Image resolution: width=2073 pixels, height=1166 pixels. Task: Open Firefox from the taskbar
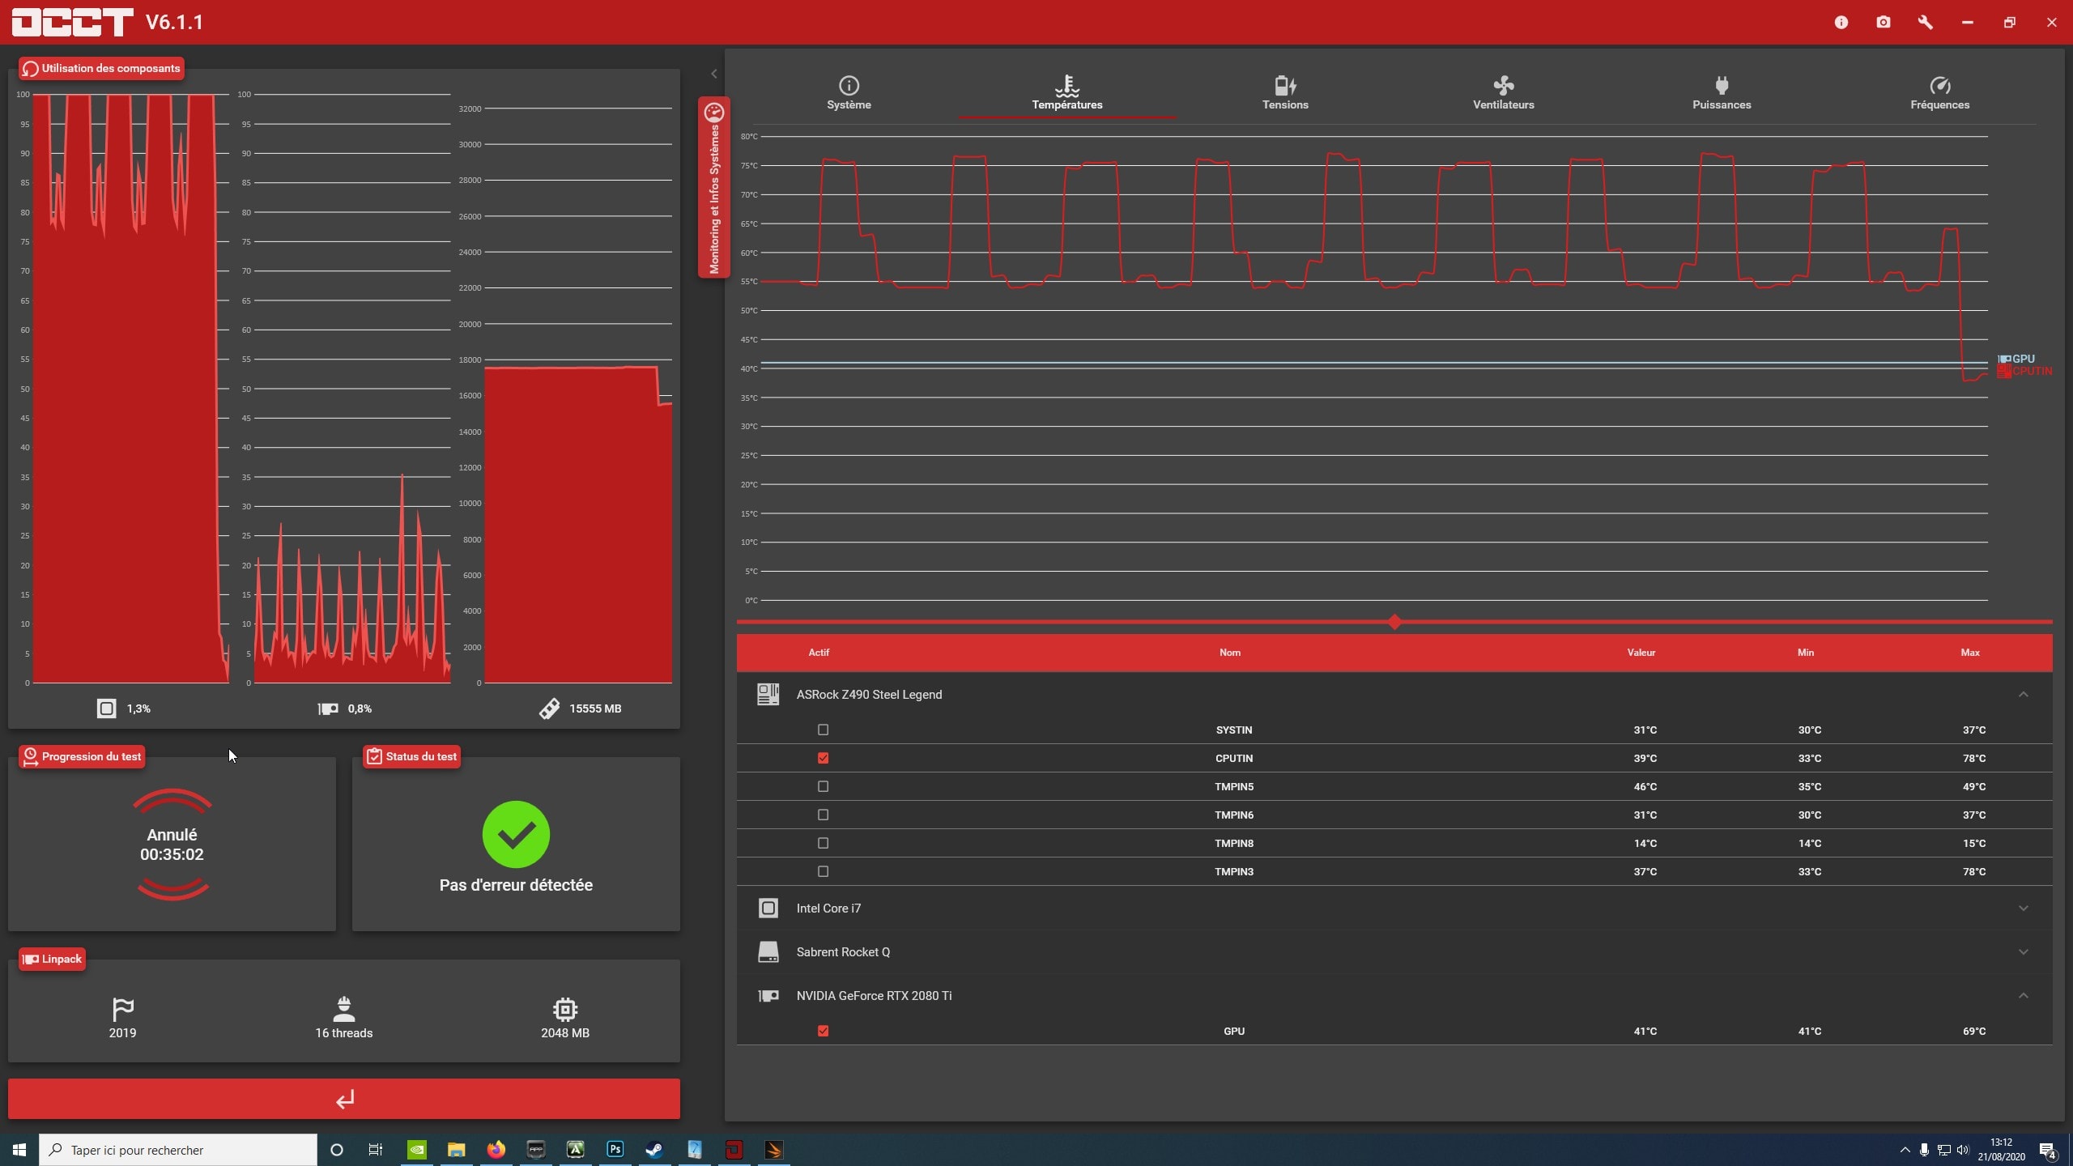point(496,1150)
